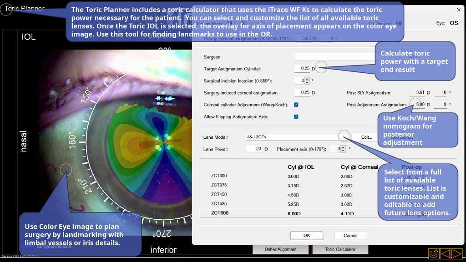Toggle Allow Flipping Astigmatism Axis checkbox

pos(296,116)
